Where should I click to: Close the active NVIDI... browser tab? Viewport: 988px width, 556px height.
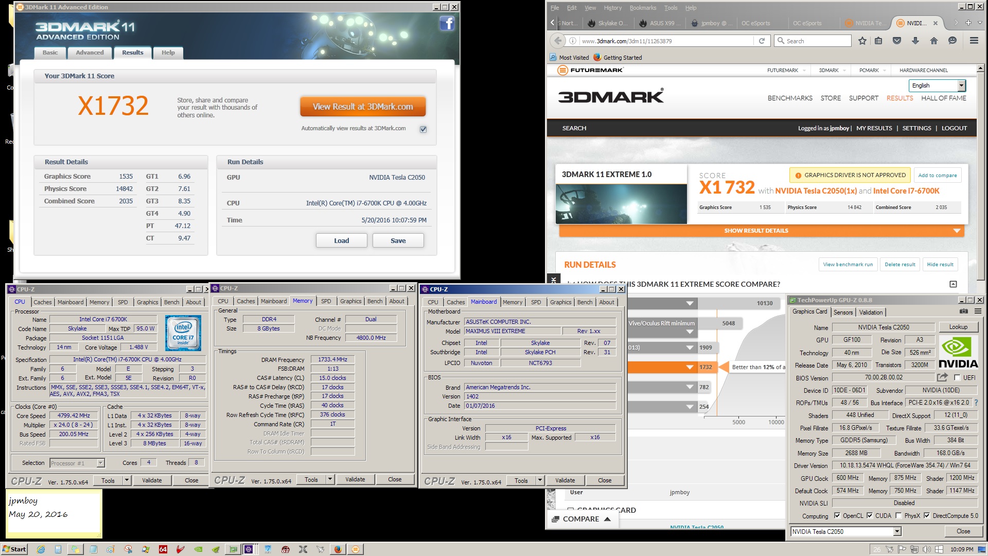tap(936, 23)
